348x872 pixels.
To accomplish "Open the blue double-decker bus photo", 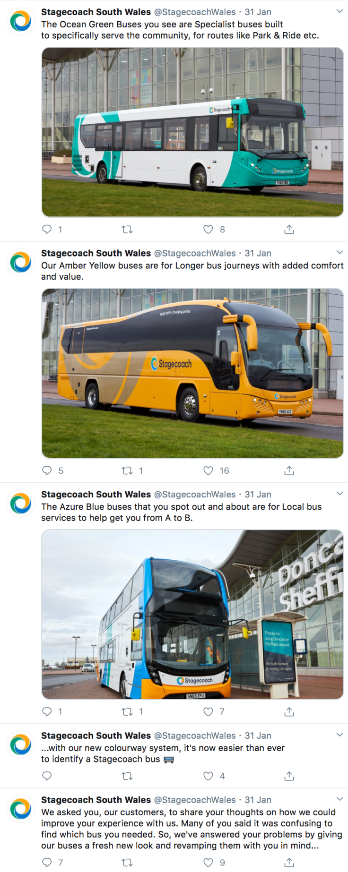I will [192, 614].
